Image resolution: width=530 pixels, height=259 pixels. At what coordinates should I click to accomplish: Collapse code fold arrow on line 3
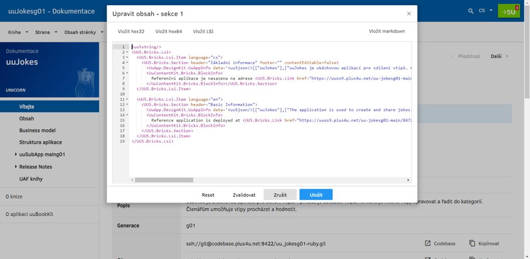pos(127,57)
